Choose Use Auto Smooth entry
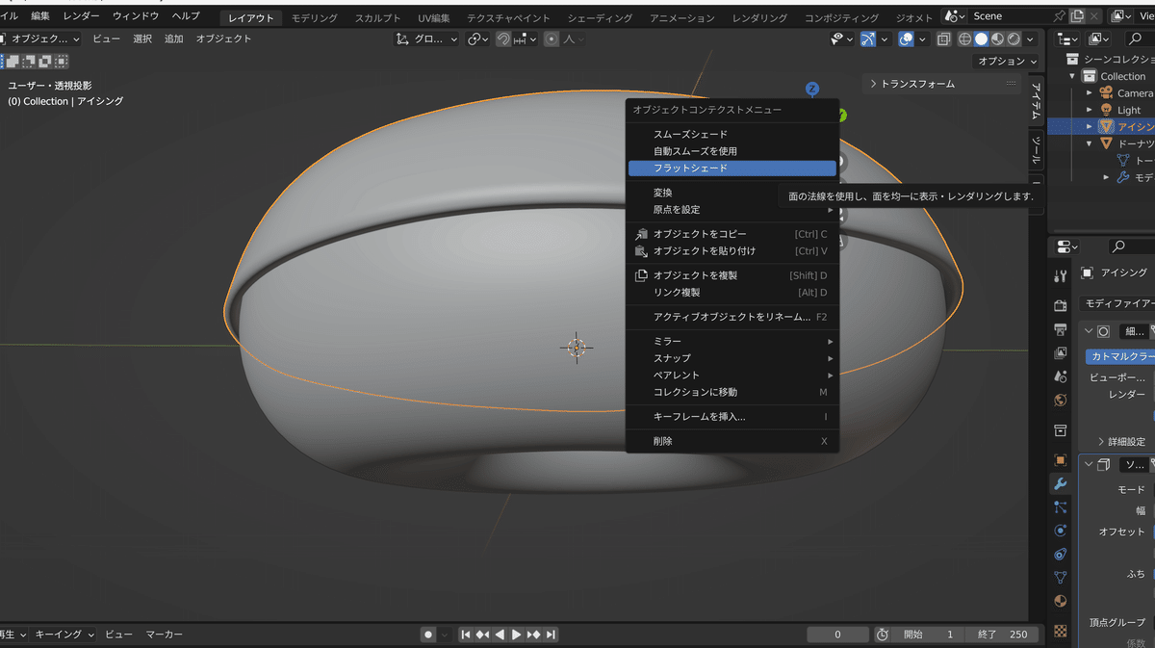The width and height of the screenshot is (1155, 648). 695,151
